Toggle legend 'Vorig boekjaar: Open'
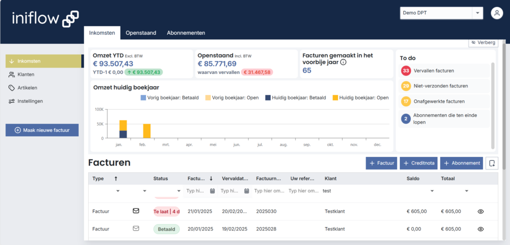This screenshot has height=245, width=510. 232,98
